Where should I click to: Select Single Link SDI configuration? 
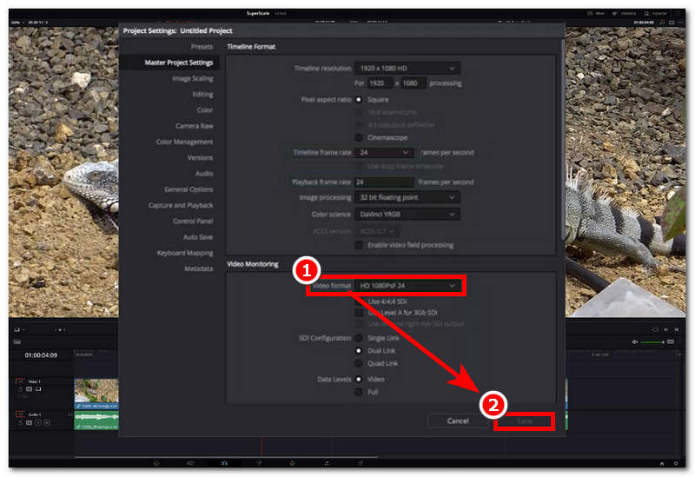pyautogui.click(x=359, y=338)
